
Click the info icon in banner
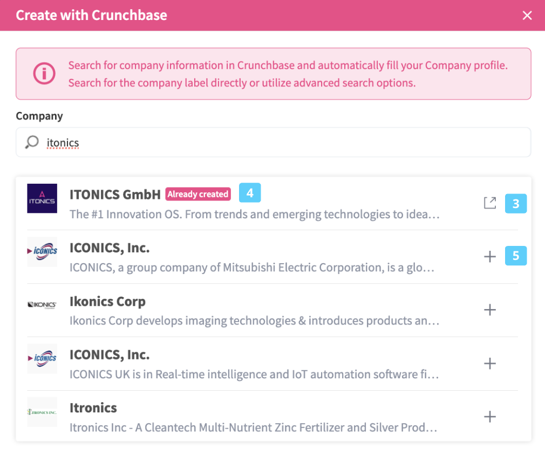point(44,74)
